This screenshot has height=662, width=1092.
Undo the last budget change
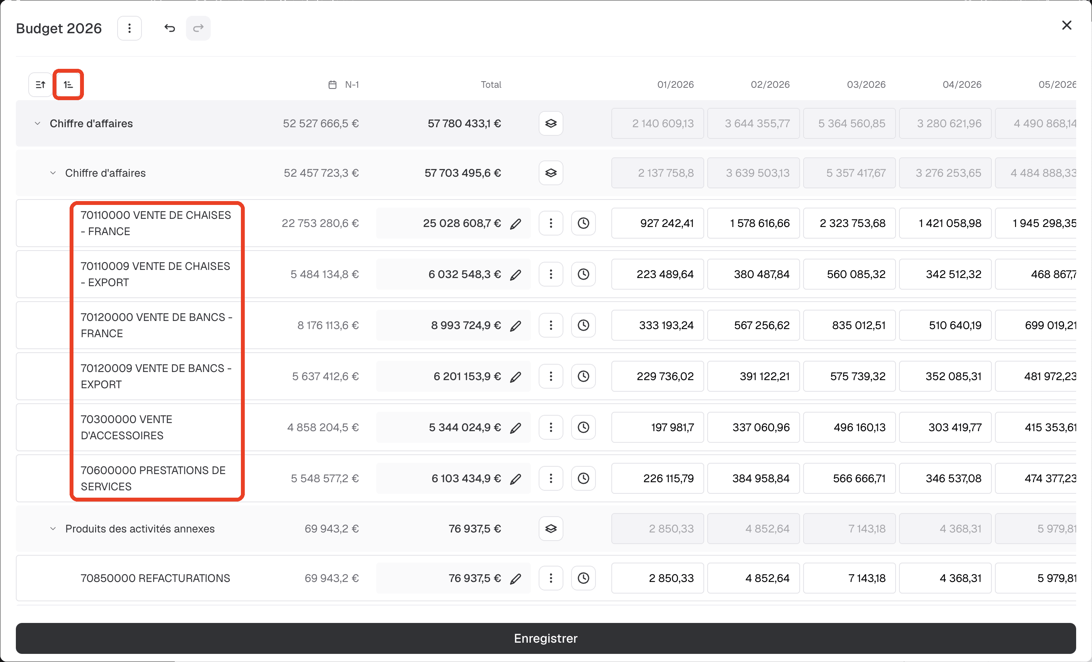pyautogui.click(x=170, y=28)
